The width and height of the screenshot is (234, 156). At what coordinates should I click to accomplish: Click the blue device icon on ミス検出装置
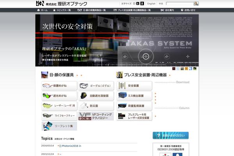(122, 95)
